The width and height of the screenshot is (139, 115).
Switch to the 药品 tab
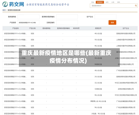pos(93,2)
